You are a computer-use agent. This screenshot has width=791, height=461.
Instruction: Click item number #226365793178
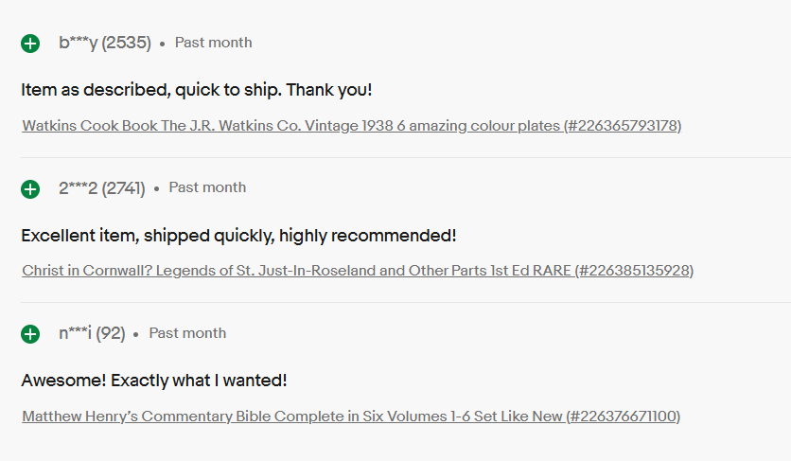click(x=623, y=126)
